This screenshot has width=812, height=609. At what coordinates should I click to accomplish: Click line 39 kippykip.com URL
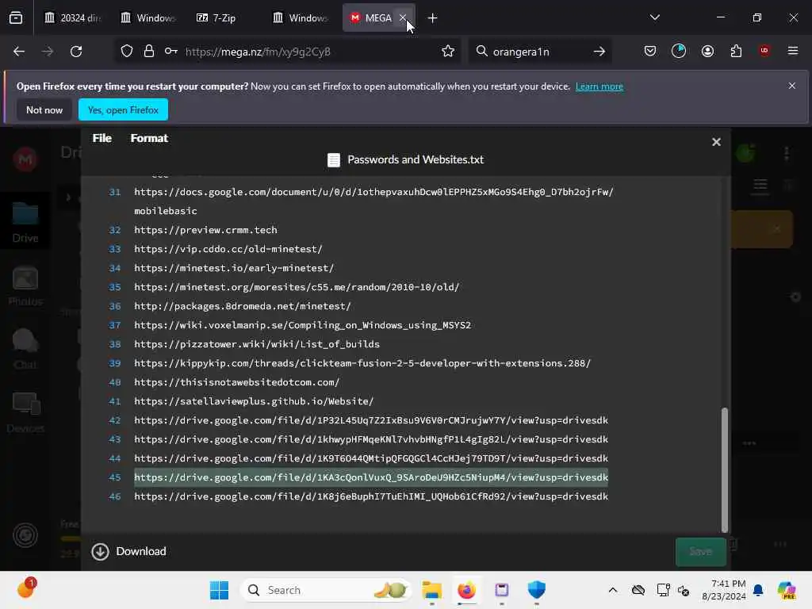tap(362, 363)
